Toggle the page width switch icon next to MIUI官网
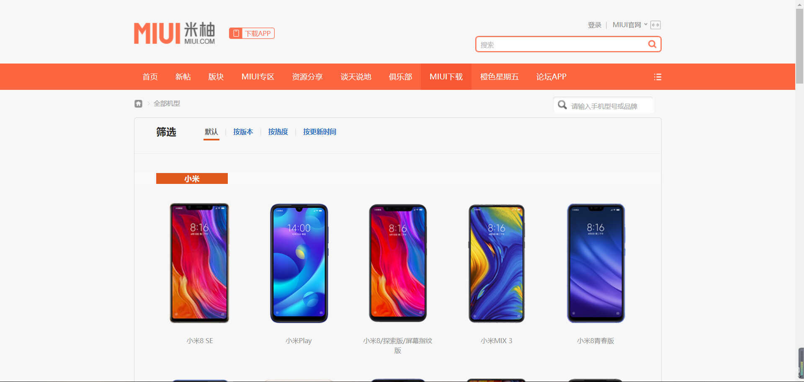 tap(655, 25)
